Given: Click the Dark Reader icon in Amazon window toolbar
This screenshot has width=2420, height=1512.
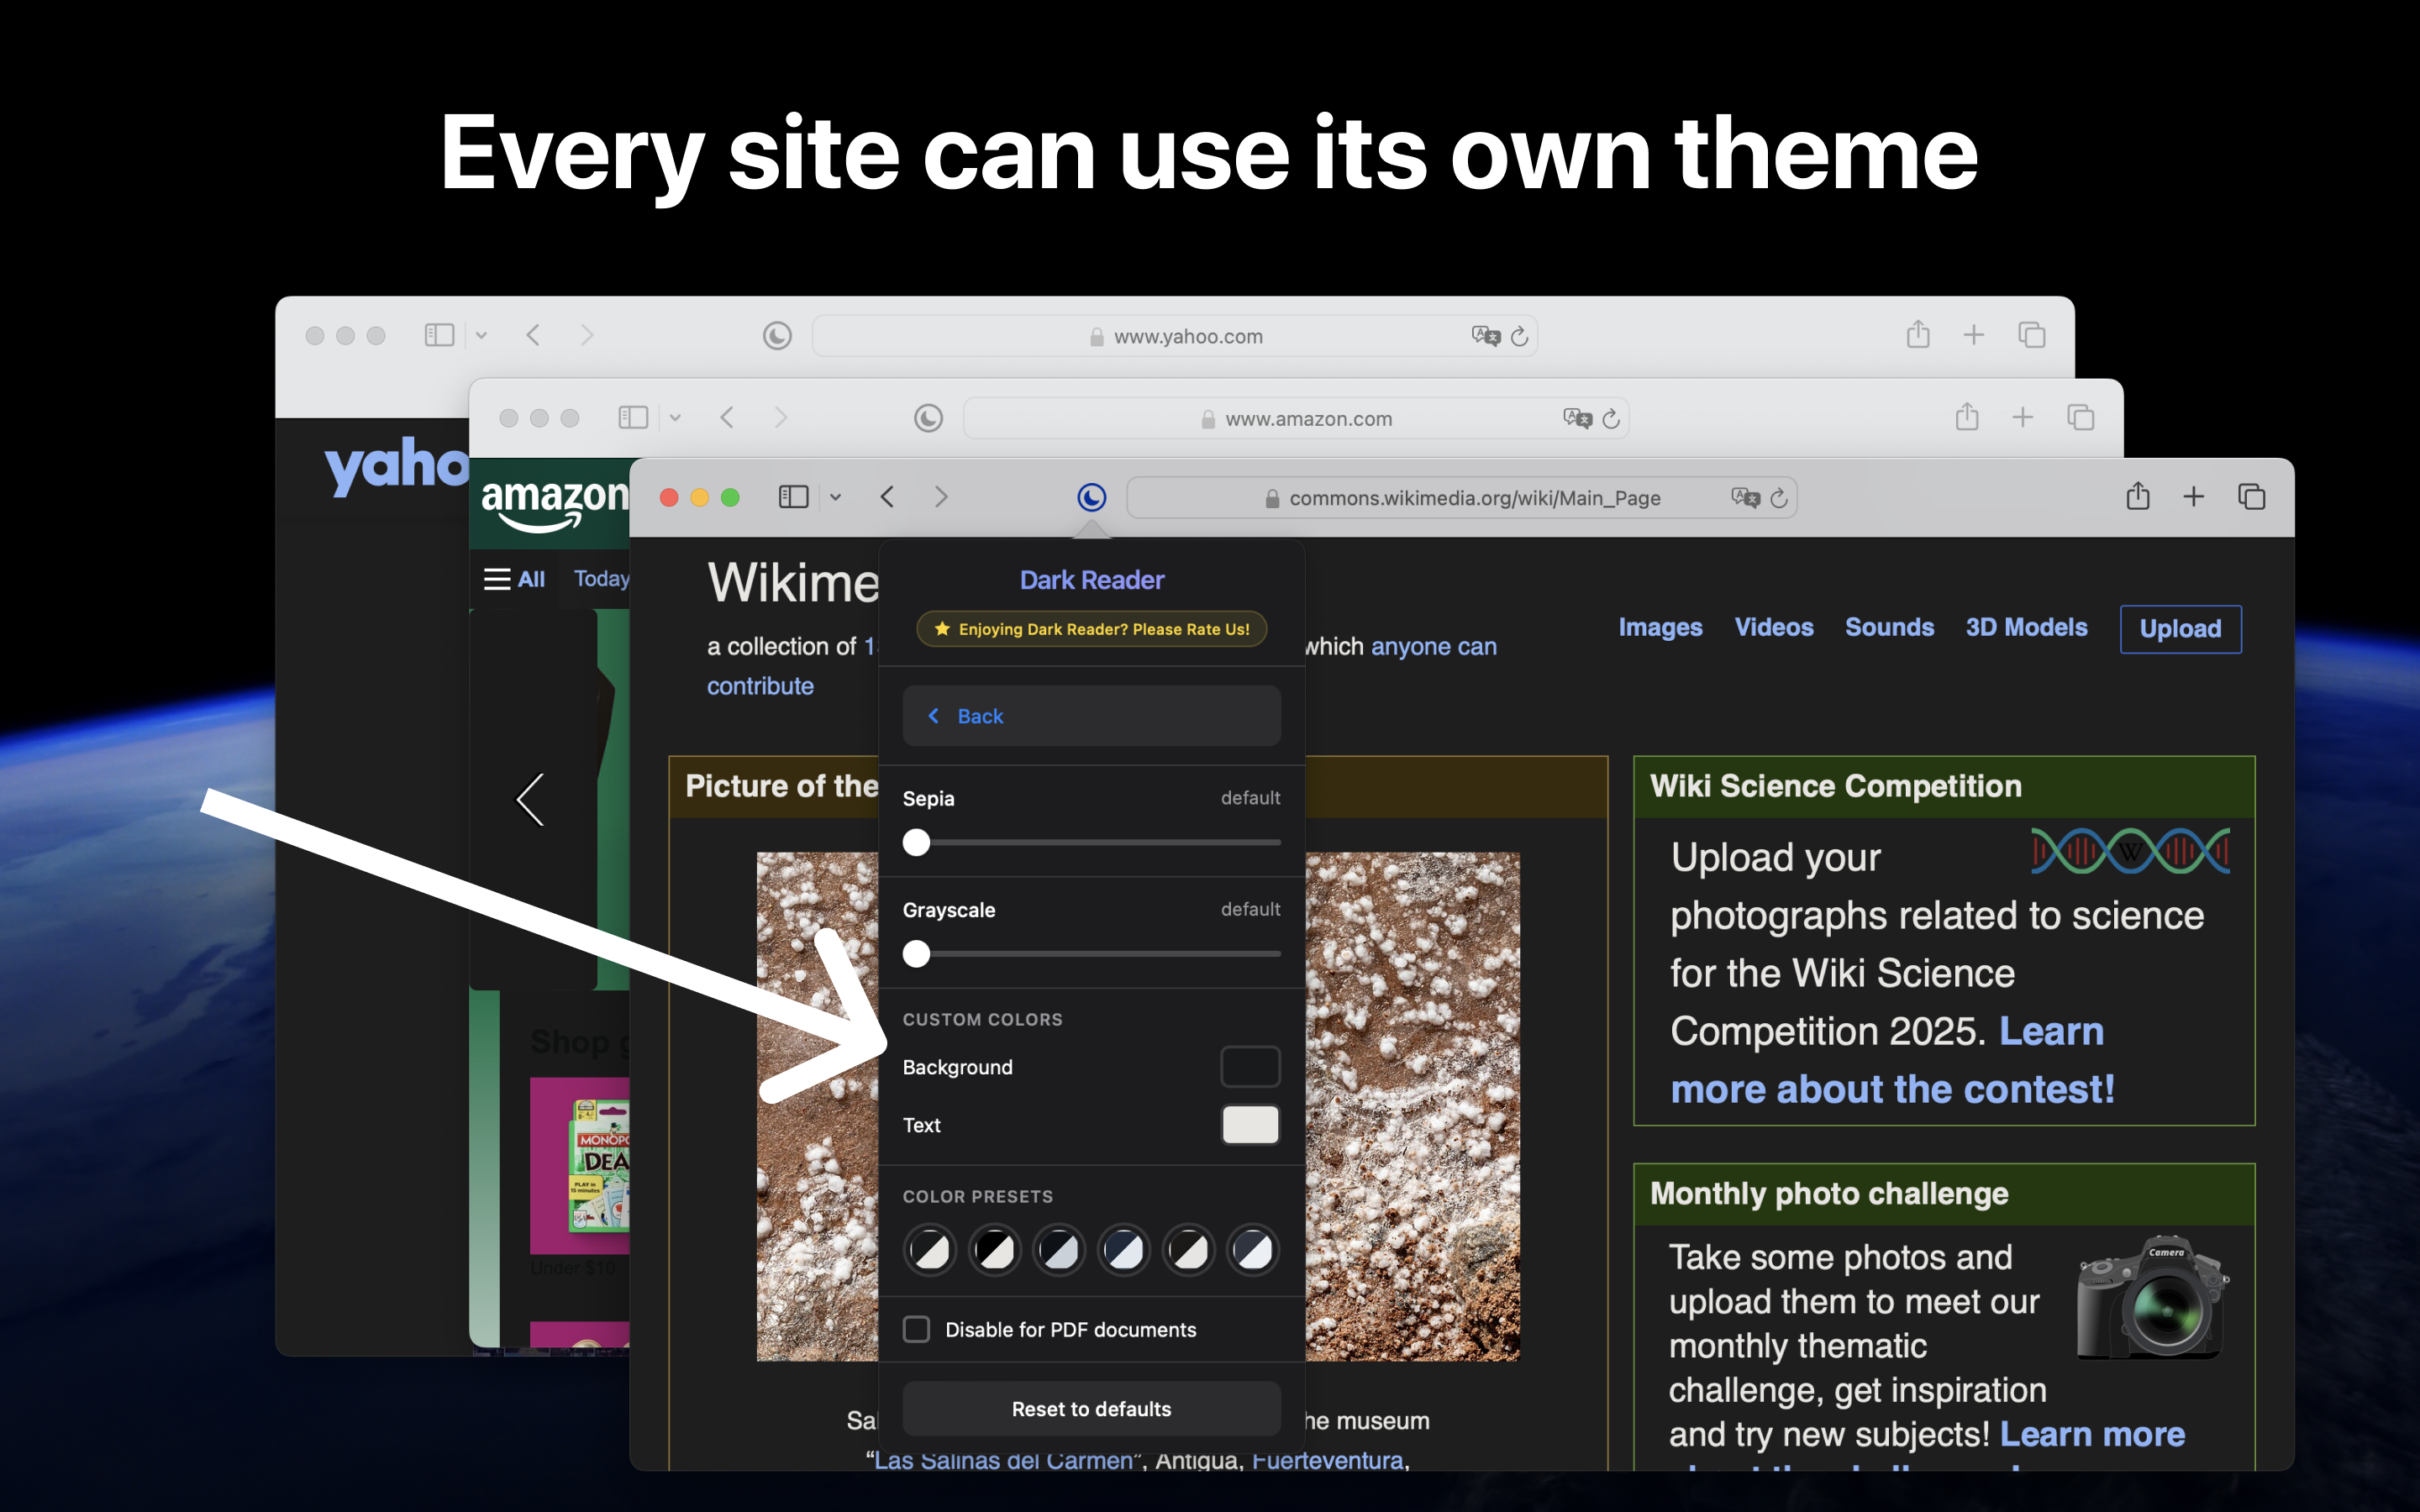Looking at the screenshot, I should pyautogui.click(x=928, y=418).
